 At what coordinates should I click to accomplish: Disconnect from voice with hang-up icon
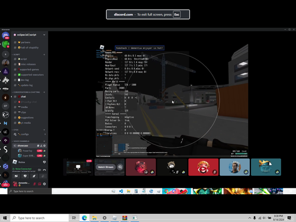pyautogui.click(x=44, y=170)
